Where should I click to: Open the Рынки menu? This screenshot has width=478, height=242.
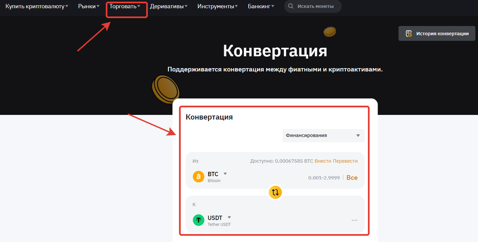[x=89, y=6]
